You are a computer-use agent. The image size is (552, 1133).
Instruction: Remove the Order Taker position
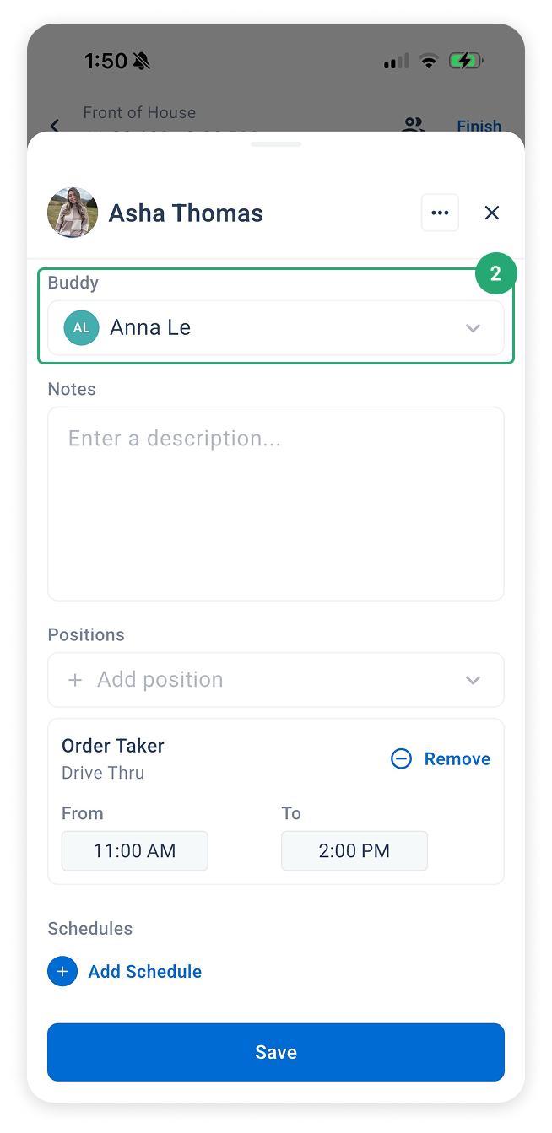coord(441,758)
